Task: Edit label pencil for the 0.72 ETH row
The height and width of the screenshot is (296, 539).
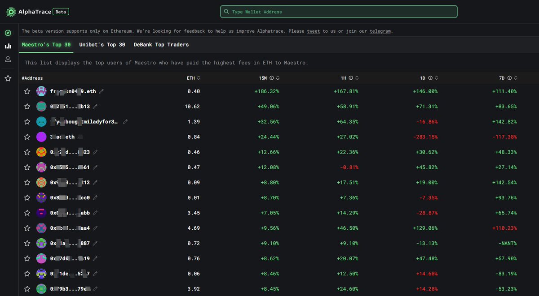Action: (95, 243)
